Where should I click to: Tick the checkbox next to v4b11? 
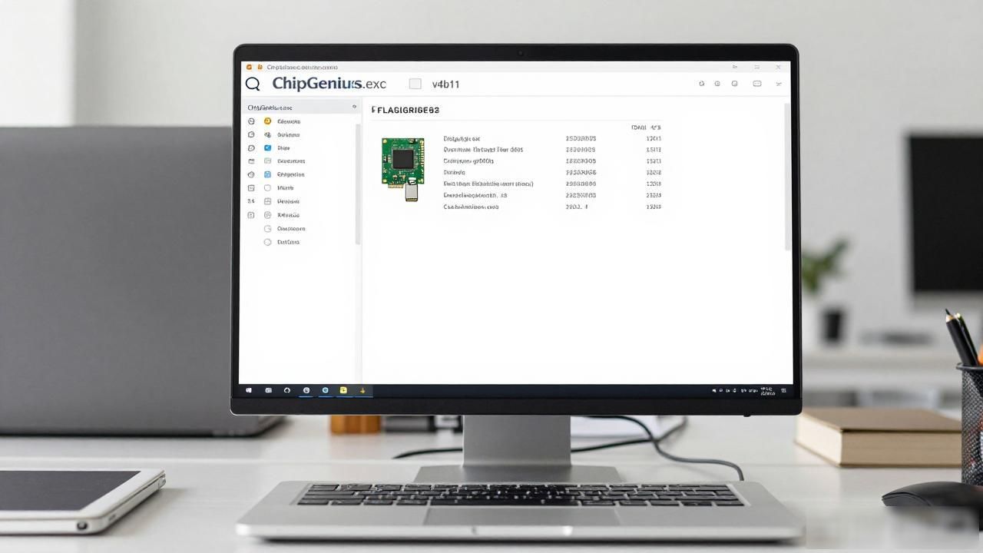point(415,84)
